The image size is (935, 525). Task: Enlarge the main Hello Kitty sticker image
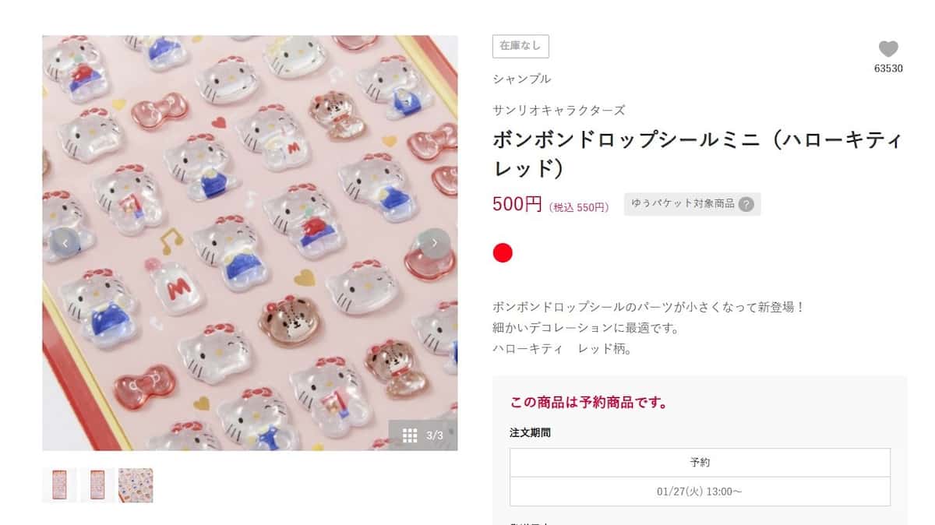coord(250,243)
